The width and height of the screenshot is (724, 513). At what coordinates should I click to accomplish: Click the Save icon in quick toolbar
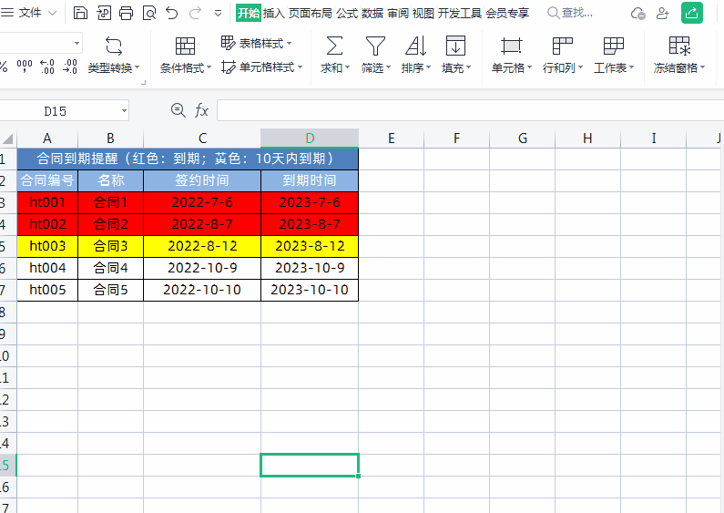[80, 13]
